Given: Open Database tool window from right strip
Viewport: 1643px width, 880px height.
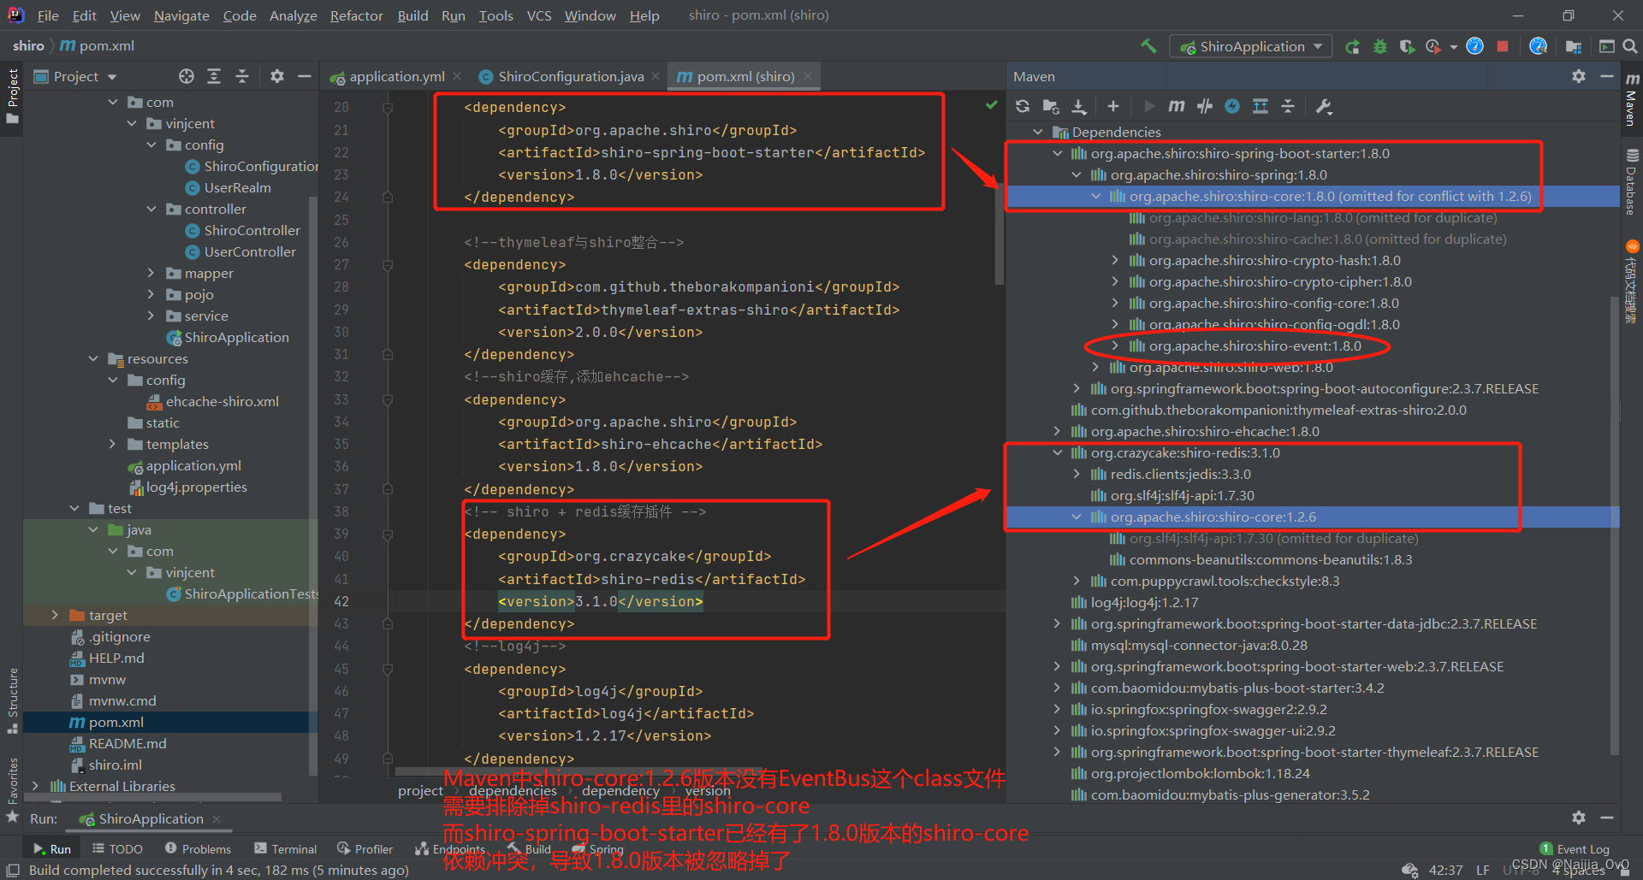Looking at the screenshot, I should pos(1632,182).
